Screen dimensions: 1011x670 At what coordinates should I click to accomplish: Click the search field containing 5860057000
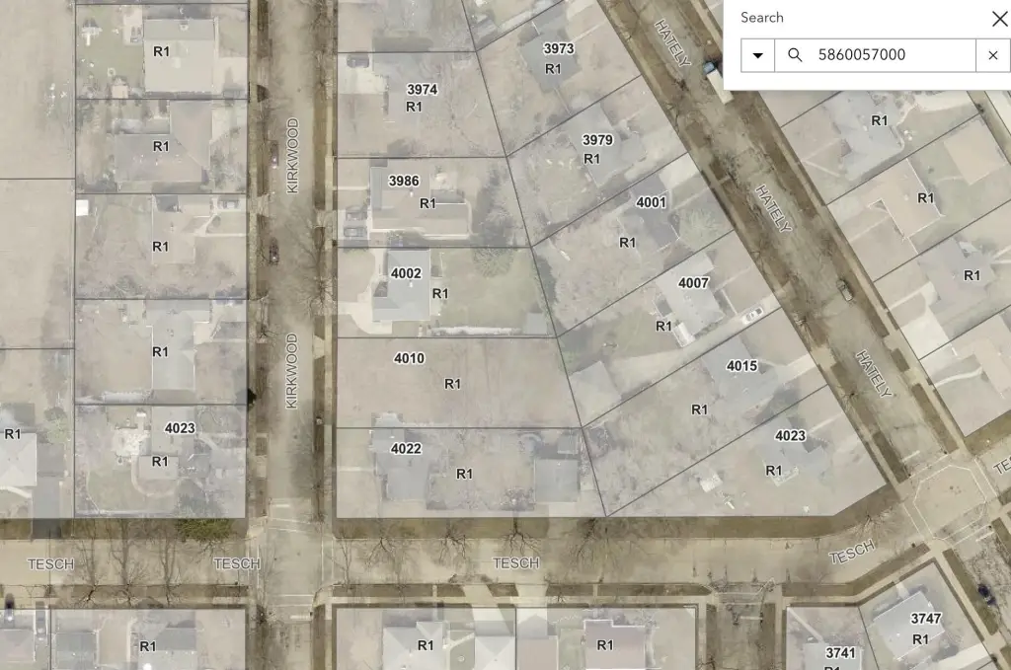tap(889, 55)
